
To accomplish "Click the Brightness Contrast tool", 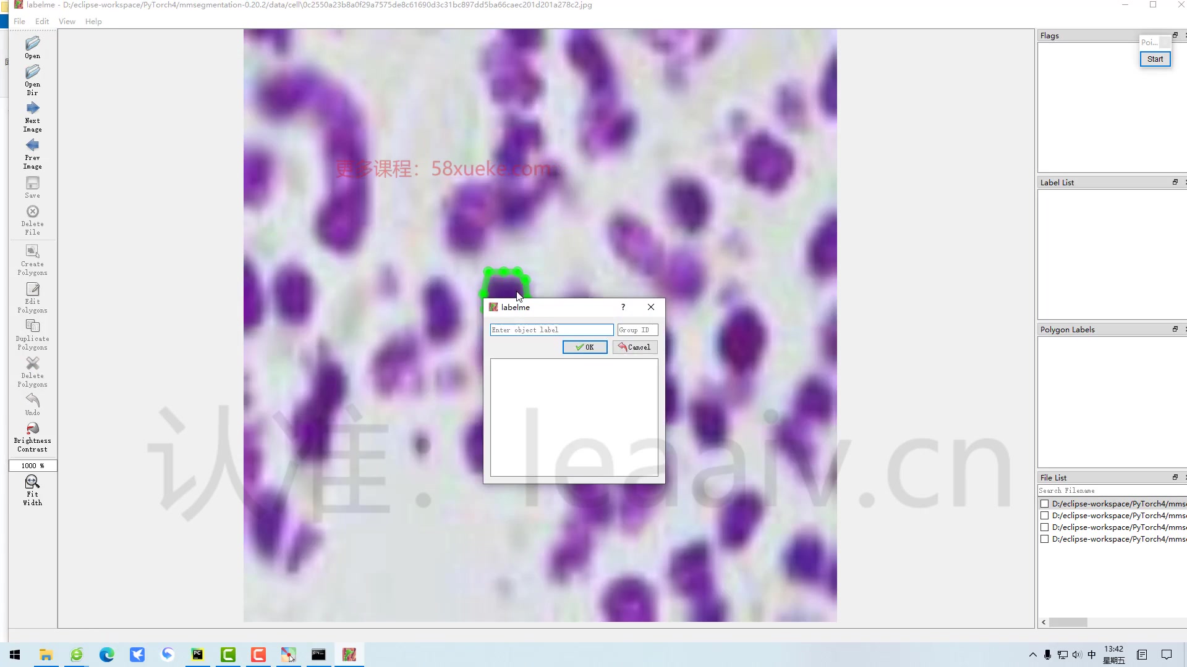I will click(x=32, y=437).
